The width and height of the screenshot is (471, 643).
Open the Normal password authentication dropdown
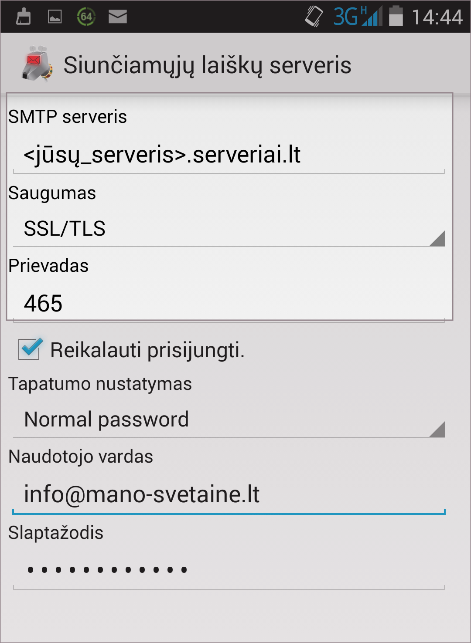pyautogui.click(x=229, y=420)
